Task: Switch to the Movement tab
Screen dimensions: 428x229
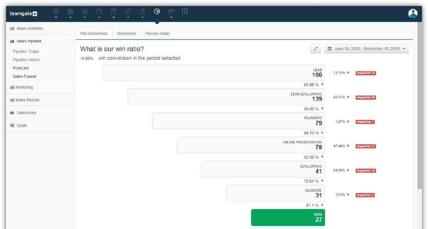Action: click(x=126, y=33)
